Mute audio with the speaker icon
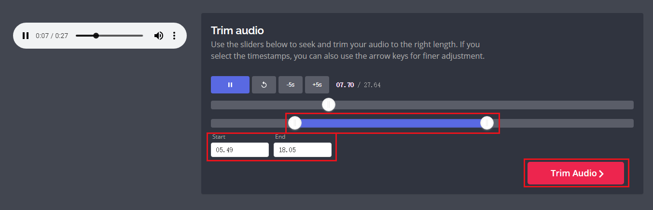Viewport: 653px width, 210px height. tap(158, 36)
